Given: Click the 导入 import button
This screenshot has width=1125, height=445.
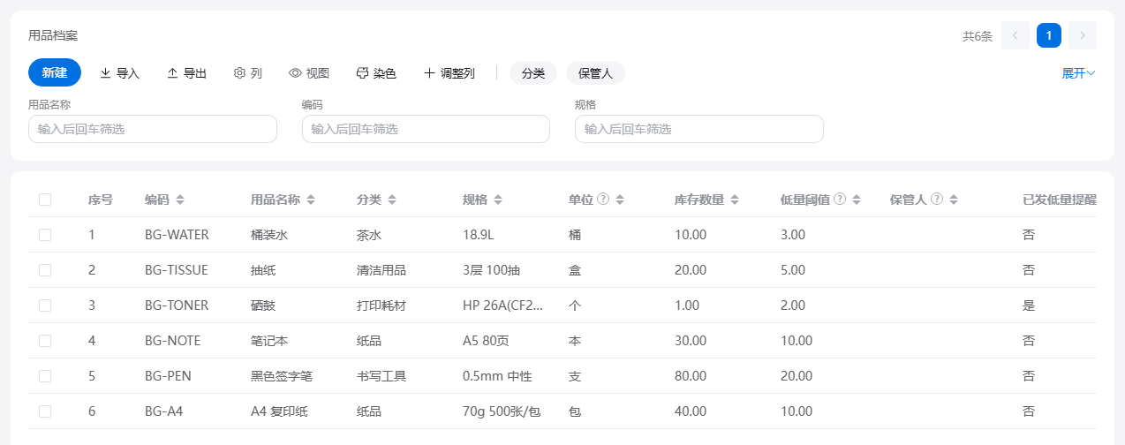Looking at the screenshot, I should (x=119, y=73).
